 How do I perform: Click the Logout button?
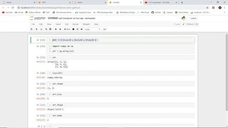193,18
